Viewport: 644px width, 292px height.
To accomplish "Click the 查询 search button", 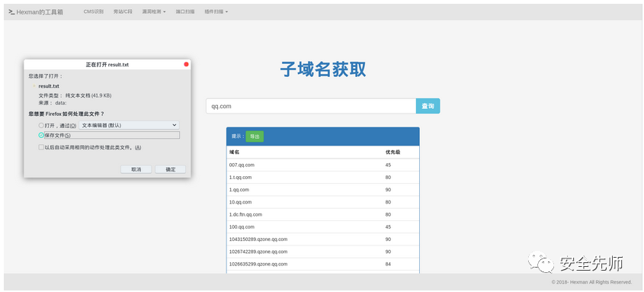I will [428, 106].
